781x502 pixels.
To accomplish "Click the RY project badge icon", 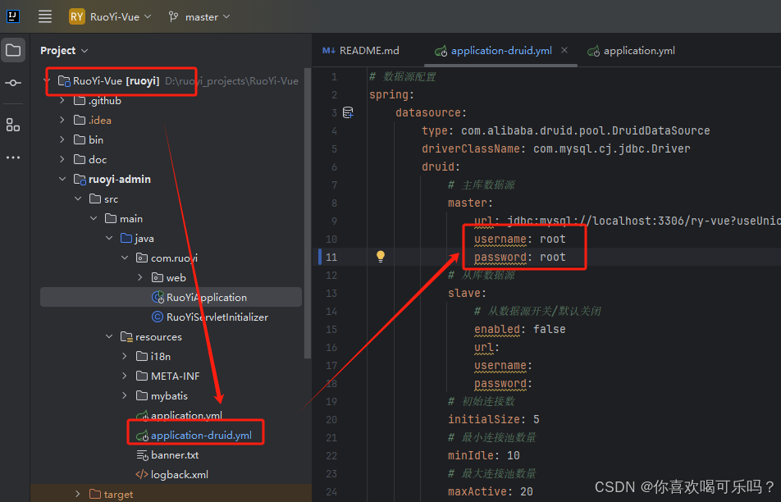I will (77, 16).
